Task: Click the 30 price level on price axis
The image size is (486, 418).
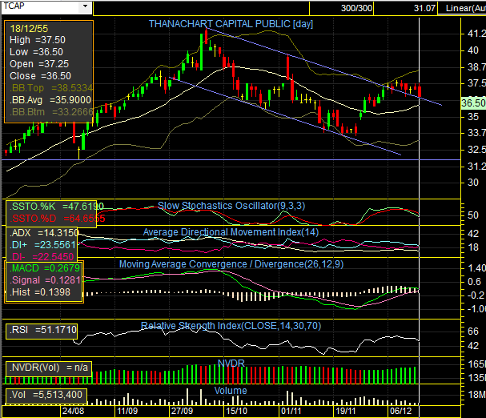Action: pos(473,183)
